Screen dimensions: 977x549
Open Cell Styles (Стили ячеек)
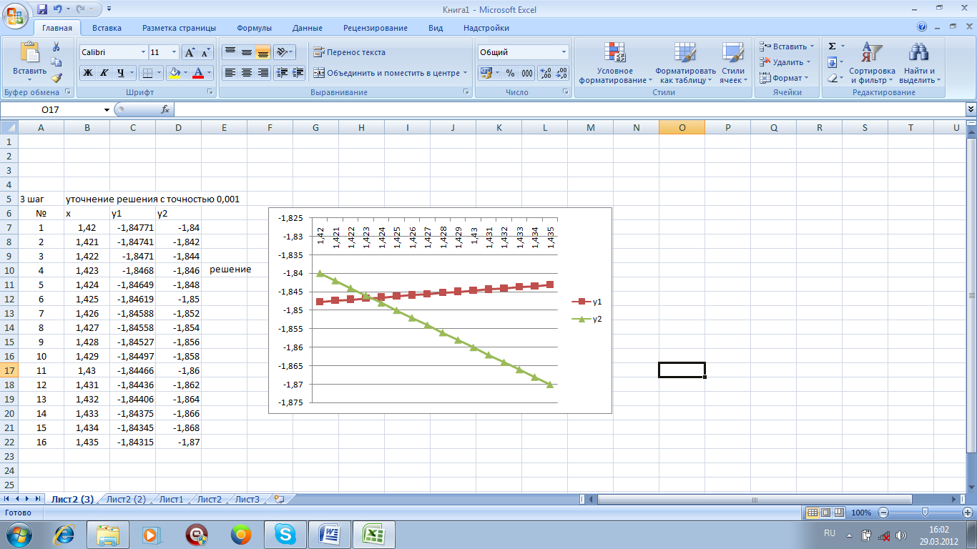[733, 63]
